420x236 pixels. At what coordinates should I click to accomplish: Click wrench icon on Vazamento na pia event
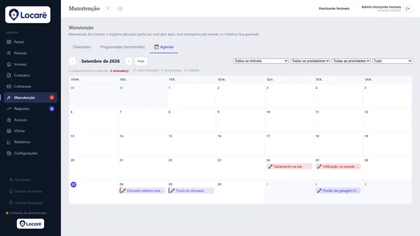pos(270,167)
